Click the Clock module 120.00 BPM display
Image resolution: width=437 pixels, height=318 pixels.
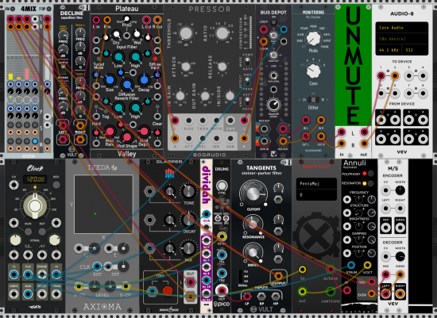point(35,179)
